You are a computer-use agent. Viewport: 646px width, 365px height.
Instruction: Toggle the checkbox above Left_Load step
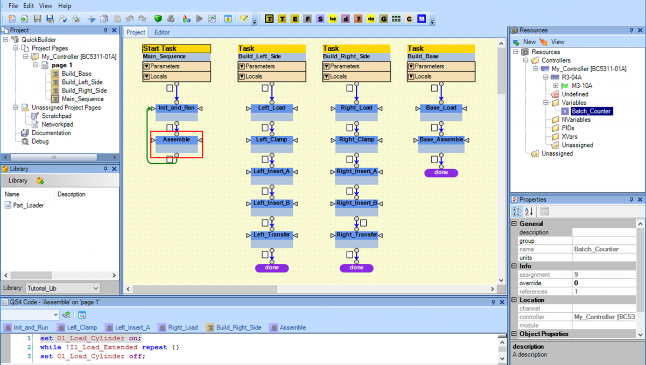pyautogui.click(x=265, y=88)
